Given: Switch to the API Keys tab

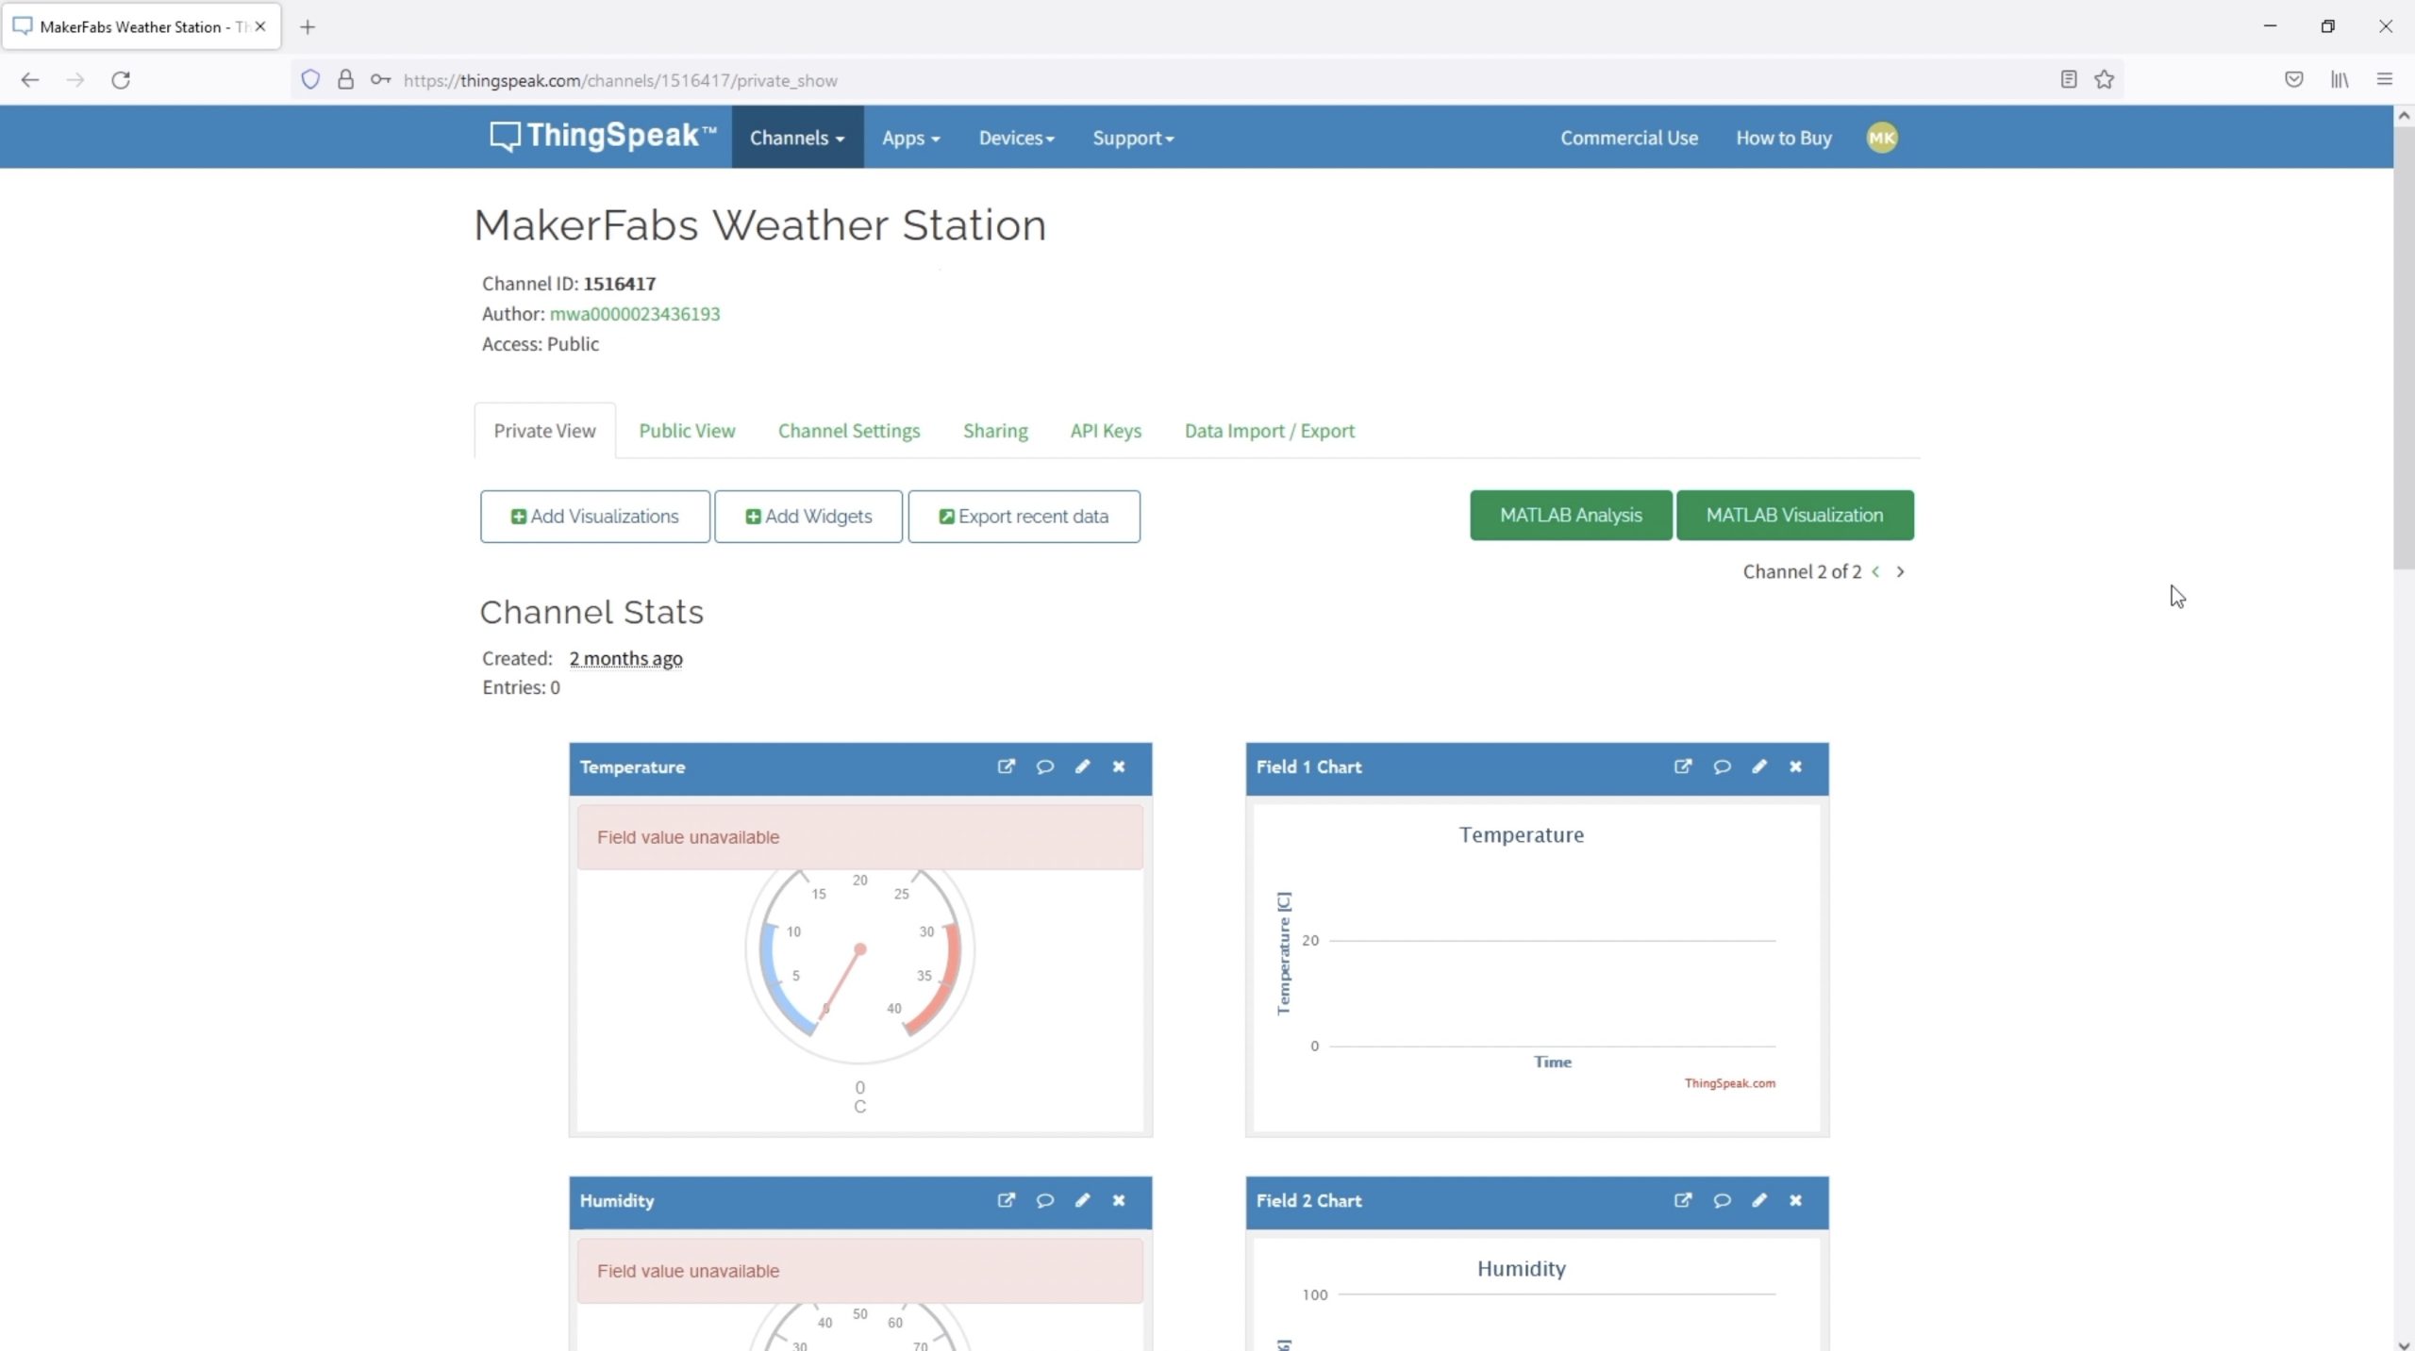Looking at the screenshot, I should pos(1105,431).
